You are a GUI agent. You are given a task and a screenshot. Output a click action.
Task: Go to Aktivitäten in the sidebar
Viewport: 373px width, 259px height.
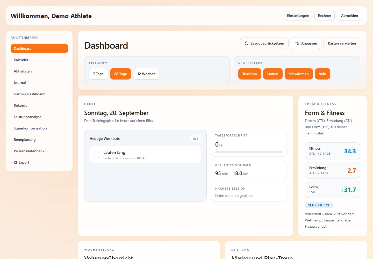39,71
